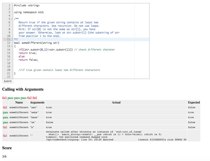Image resolution: width=210 pixels, height=161 pixels.
Task: Click line number 11 in the editor gutter
Action: tap(9, 39)
